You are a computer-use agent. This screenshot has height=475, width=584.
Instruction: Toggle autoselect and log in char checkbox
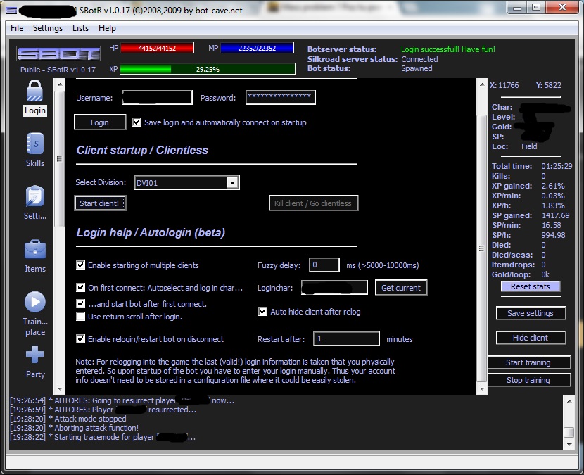(x=80, y=287)
